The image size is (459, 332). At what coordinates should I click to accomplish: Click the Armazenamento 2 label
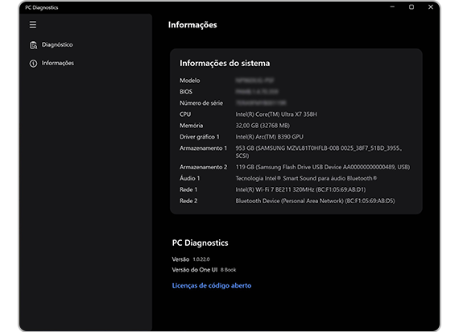[203, 167]
